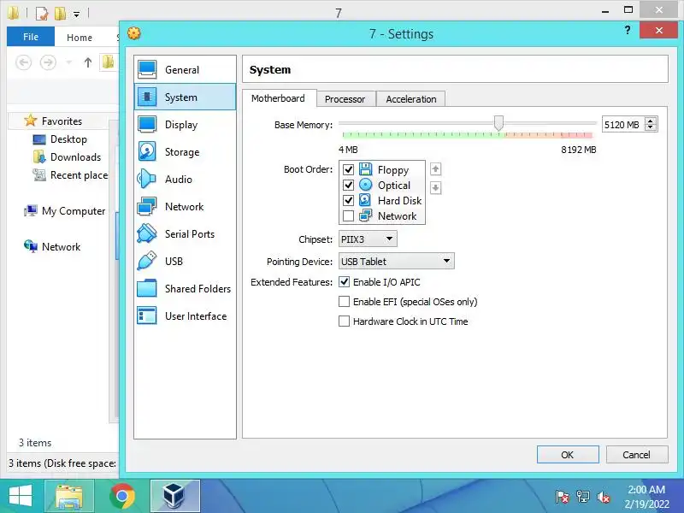684x513 pixels.
Task: Launch Chrome from the taskbar
Action: 122,496
